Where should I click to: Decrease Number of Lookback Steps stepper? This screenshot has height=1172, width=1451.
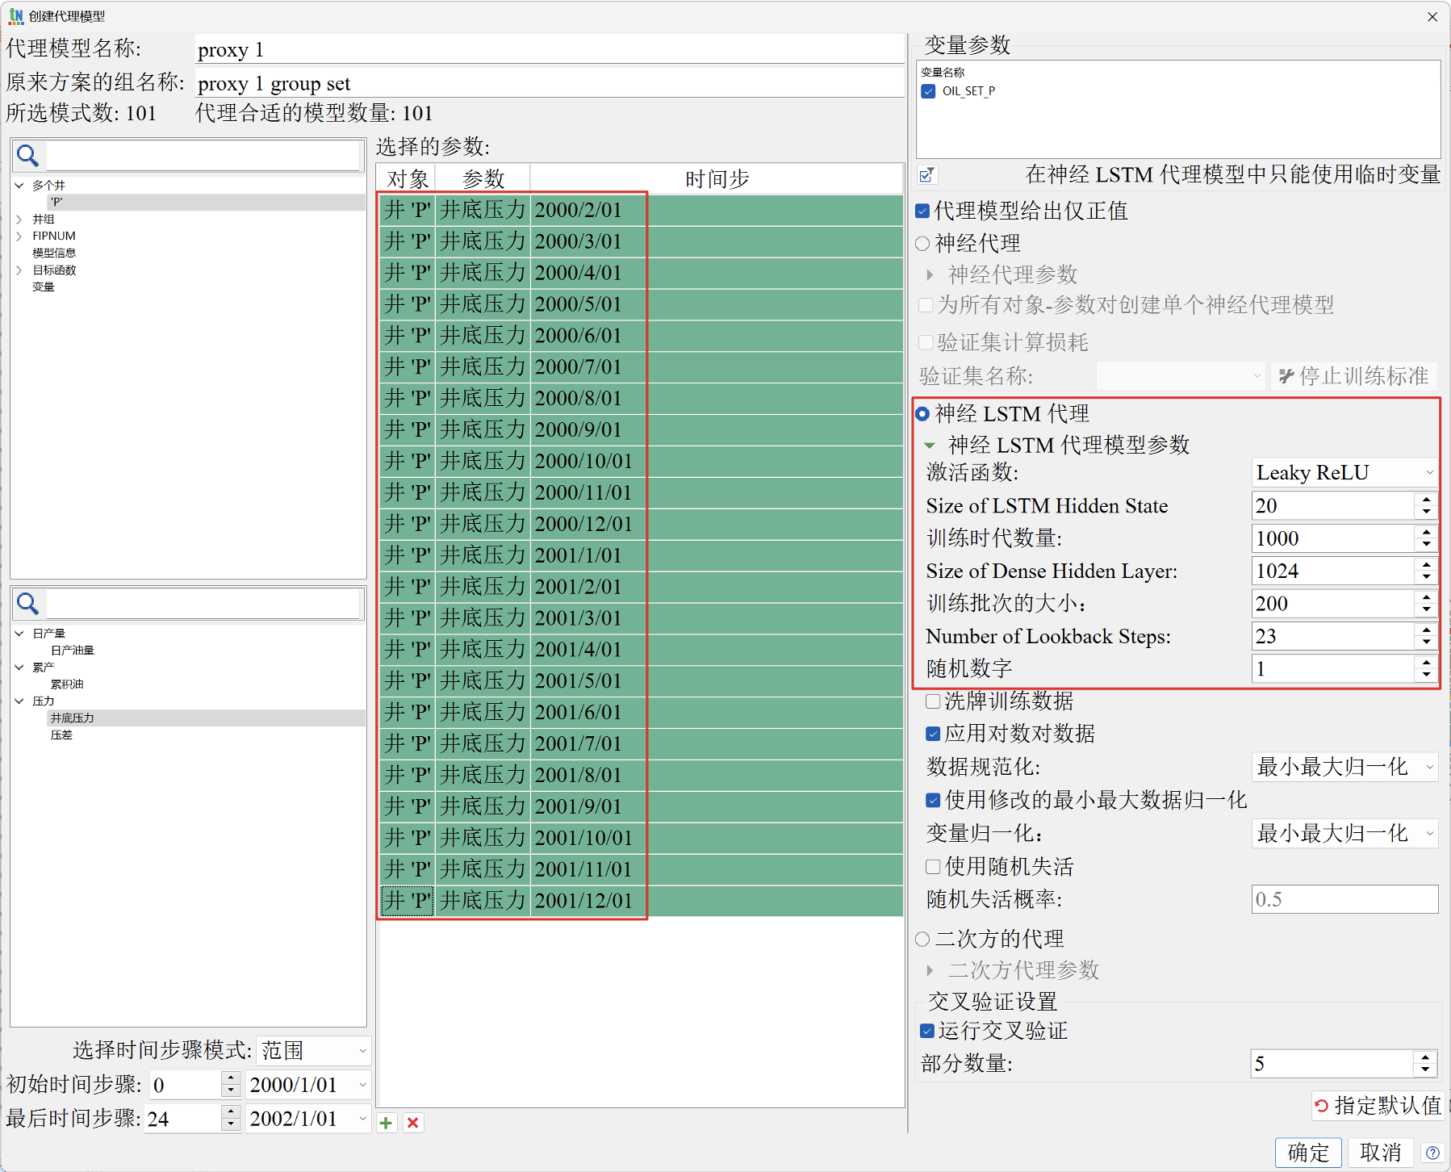coord(1427,643)
